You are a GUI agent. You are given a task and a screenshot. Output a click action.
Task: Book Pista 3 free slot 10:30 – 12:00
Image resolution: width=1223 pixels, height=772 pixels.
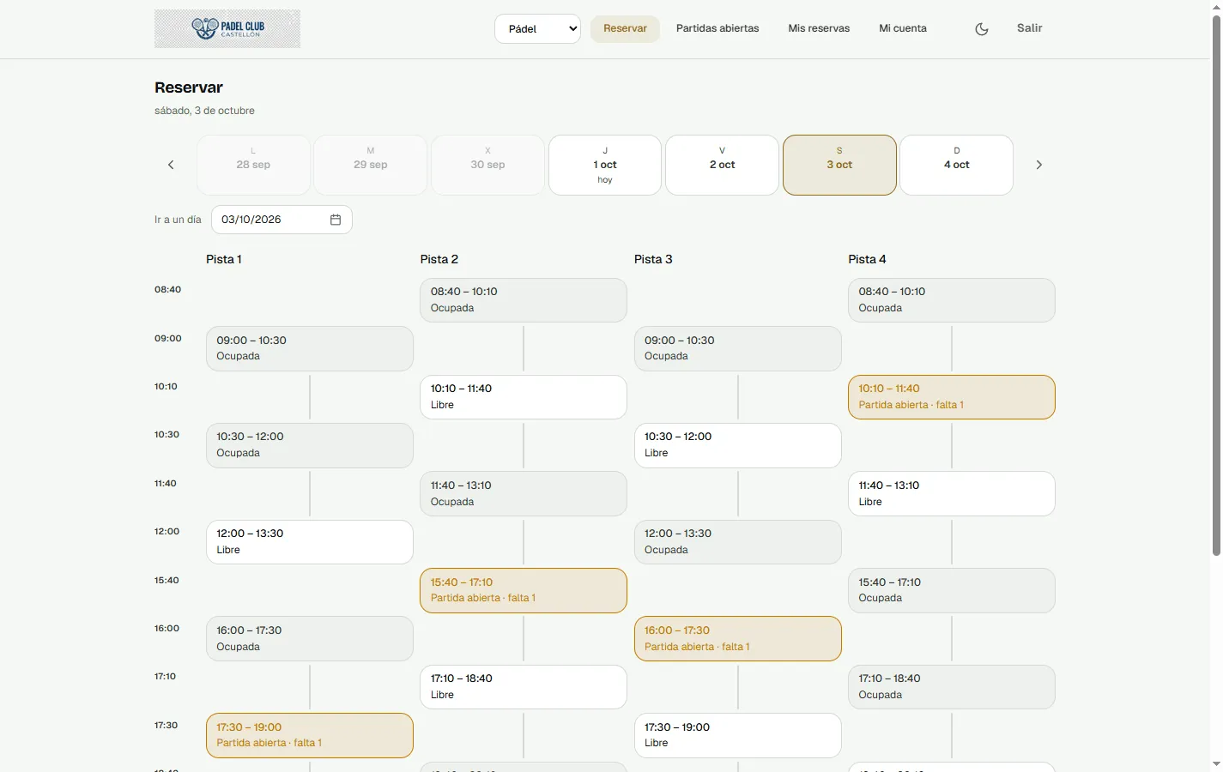point(738,445)
